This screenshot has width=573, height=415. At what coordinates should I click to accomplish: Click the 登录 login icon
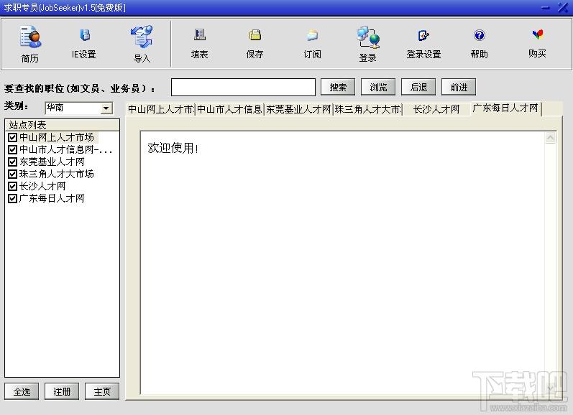click(x=368, y=43)
